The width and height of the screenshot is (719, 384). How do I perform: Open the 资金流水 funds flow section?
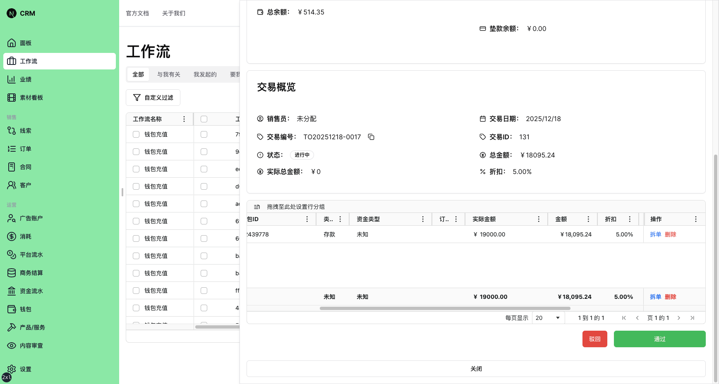30,291
